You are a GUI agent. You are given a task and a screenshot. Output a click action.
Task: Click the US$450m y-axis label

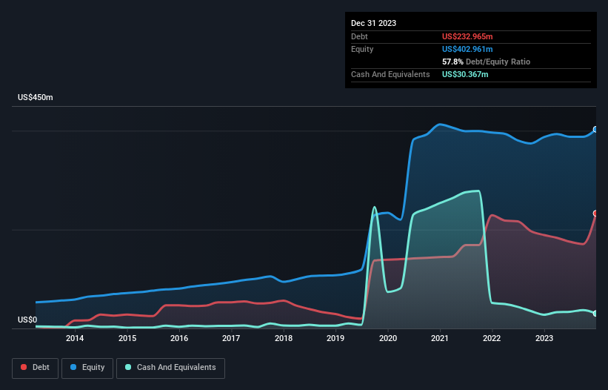click(36, 97)
